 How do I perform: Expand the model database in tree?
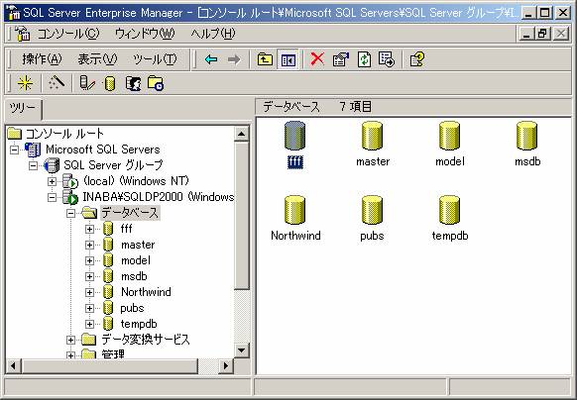(89, 260)
